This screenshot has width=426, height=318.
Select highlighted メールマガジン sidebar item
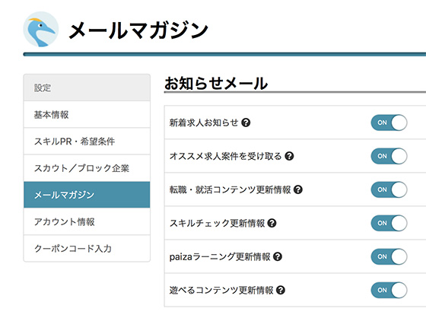87,195
